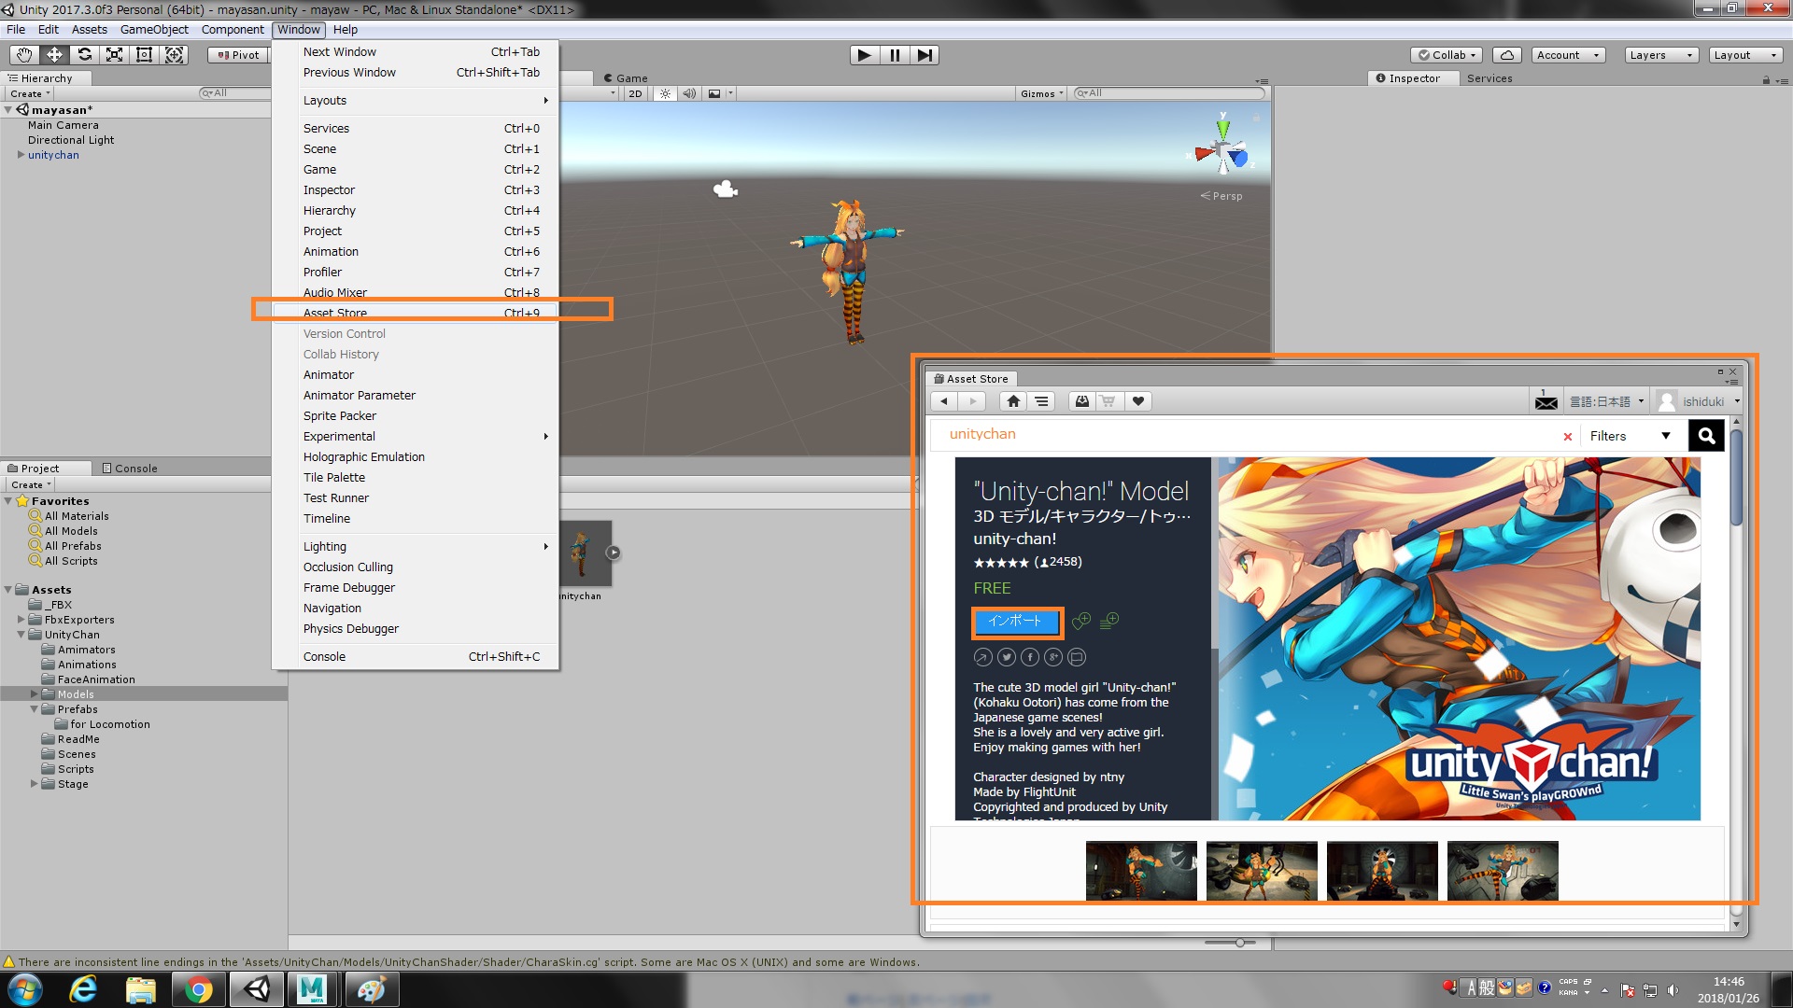Open the Asset Store messages envelope

1546,401
